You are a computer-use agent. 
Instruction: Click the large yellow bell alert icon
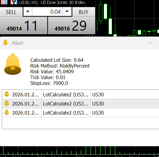pyautogui.click(x=13, y=64)
